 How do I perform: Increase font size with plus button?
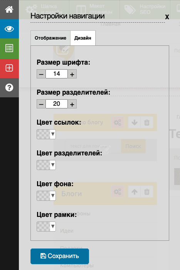(72, 74)
